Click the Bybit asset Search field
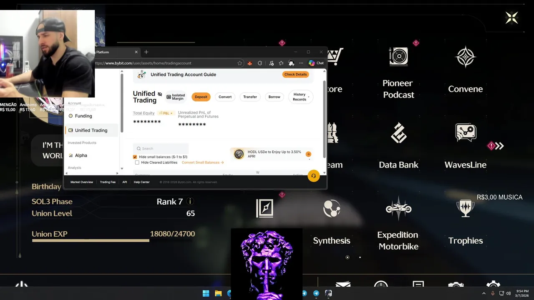534x300 pixels. [161, 148]
